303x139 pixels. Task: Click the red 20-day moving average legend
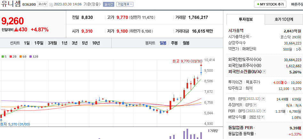coord(12,57)
